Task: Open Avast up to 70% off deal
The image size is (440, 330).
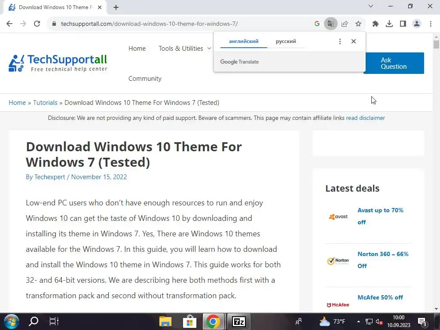Action: click(x=380, y=216)
